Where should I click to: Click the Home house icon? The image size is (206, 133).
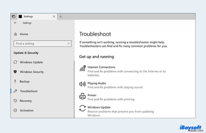click(15, 34)
